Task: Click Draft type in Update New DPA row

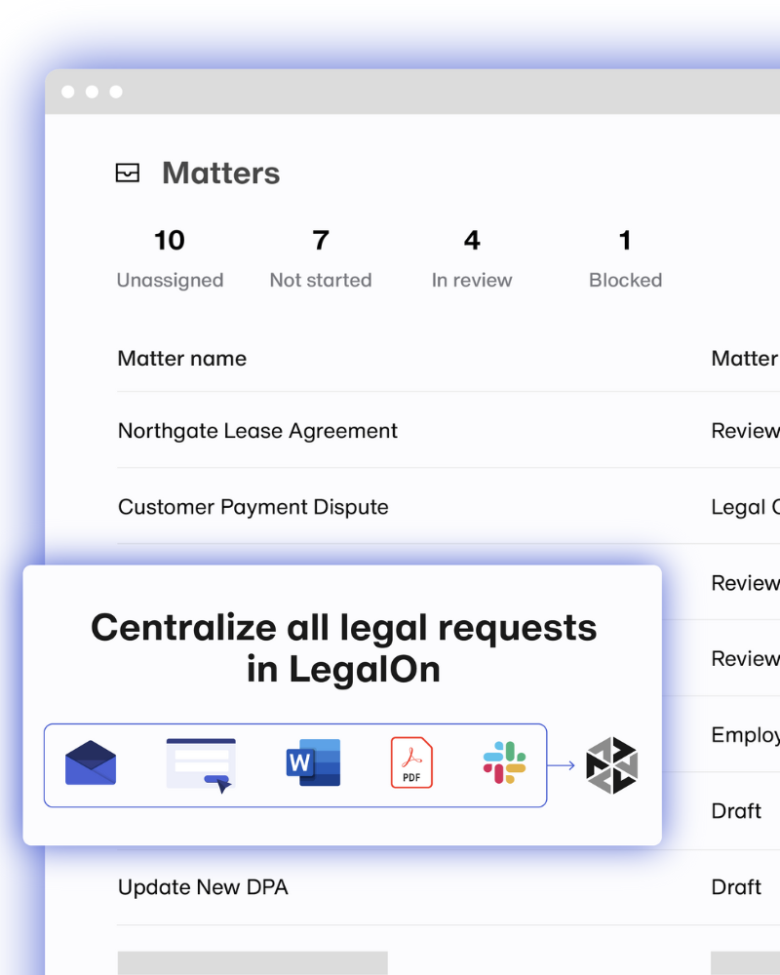Action: click(736, 887)
